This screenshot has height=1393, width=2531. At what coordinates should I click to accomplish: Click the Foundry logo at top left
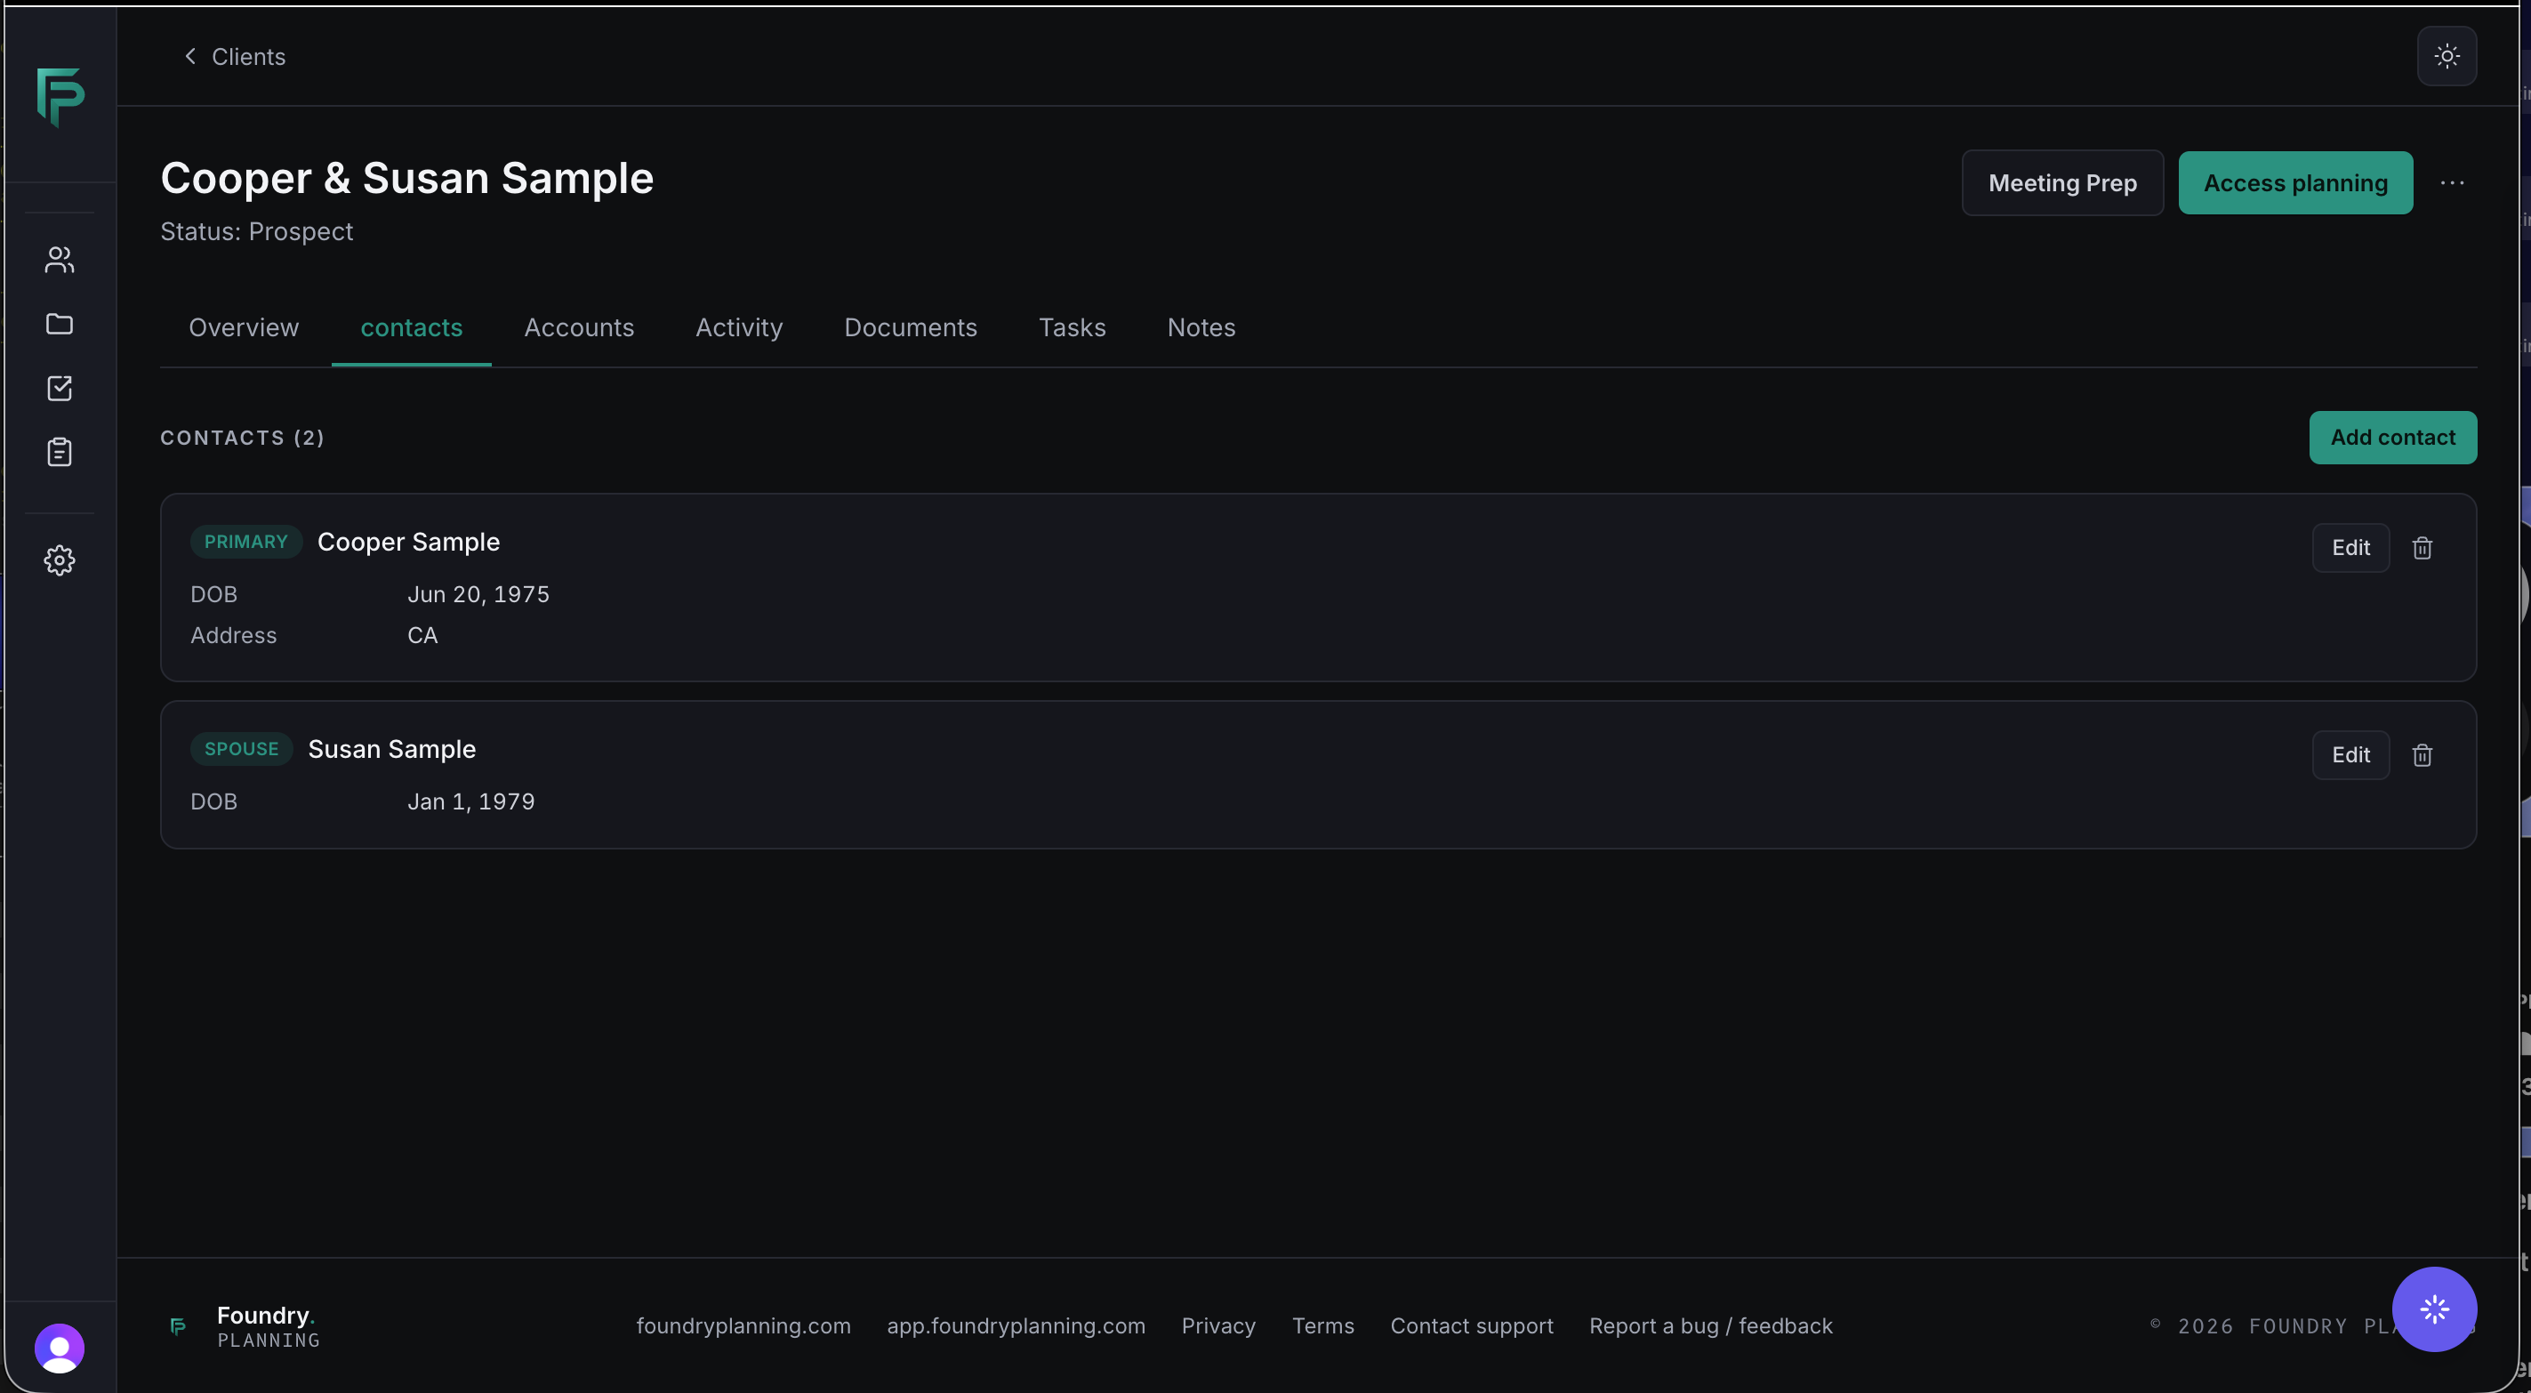point(60,97)
